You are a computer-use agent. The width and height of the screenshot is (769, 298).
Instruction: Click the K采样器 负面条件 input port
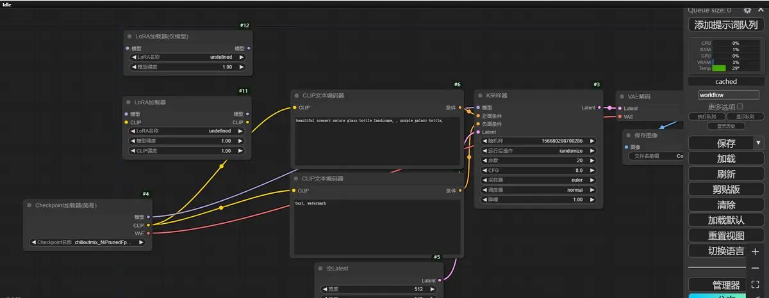pos(478,124)
